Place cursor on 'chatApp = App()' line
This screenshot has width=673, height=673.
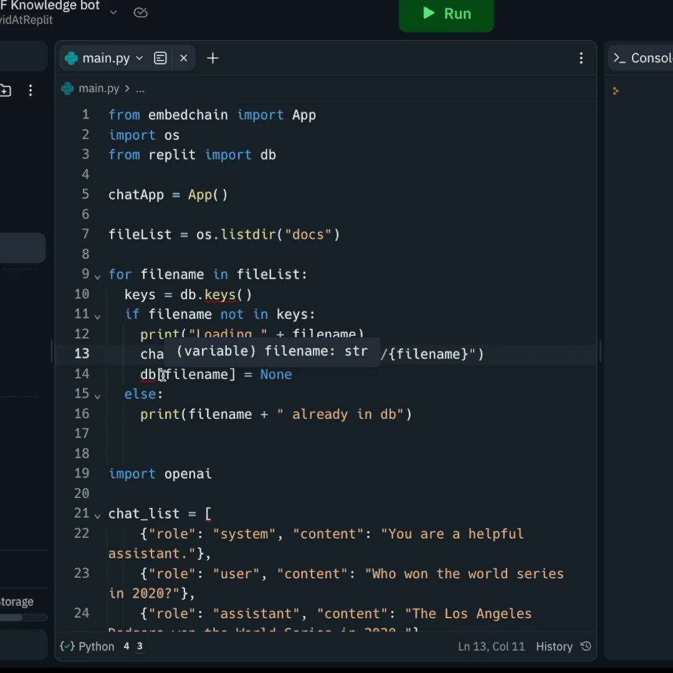click(168, 195)
